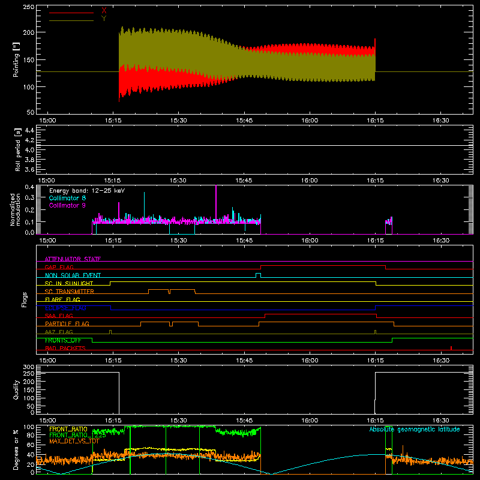Click the SC_IN_SUNLIGHT flag label
Image resolution: width=480 pixels, height=480 pixels.
click(x=69, y=283)
